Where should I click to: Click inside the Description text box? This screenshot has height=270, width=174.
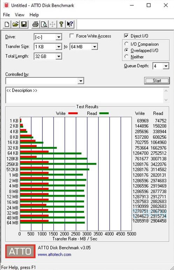coord(84,95)
